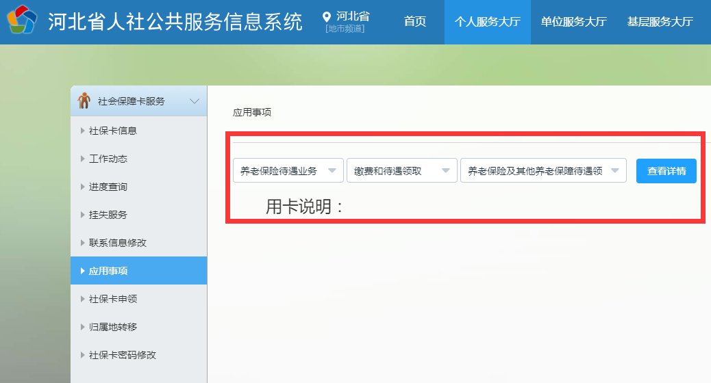
Task: Click the elderly person icon in 社会保障卡服务 header
Action: coord(84,101)
